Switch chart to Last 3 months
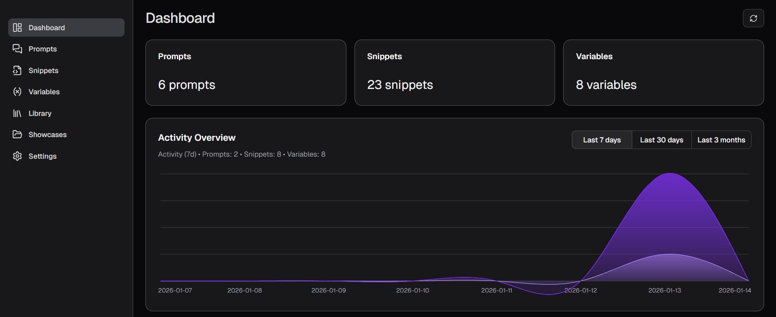Screen dimensions: 776x317 tap(721, 140)
